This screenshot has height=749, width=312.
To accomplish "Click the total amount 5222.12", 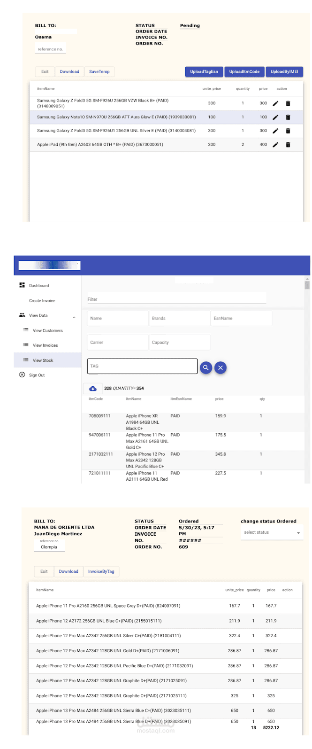I will click(271, 728).
